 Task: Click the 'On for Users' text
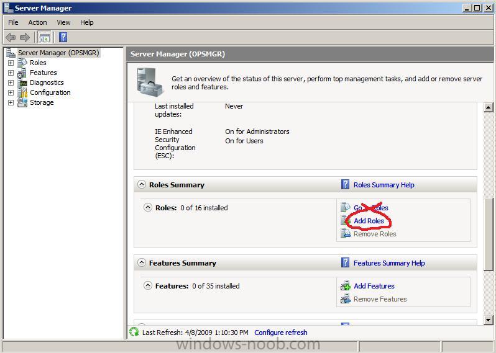244,141
